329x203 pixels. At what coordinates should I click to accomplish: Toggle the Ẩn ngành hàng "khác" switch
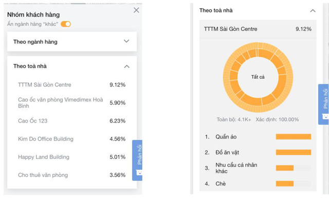point(66,24)
